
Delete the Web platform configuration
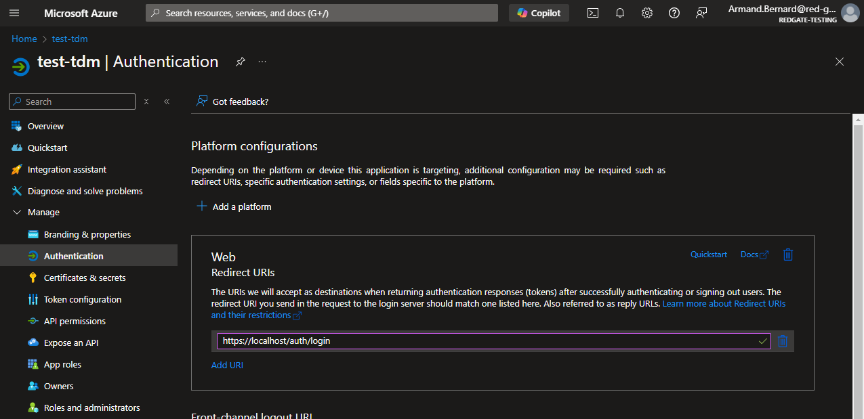788,255
